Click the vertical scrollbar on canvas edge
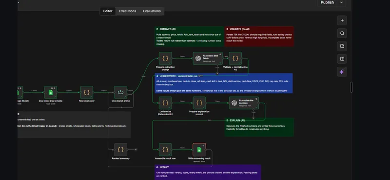The width and height of the screenshot is (390, 180). pos(351,87)
